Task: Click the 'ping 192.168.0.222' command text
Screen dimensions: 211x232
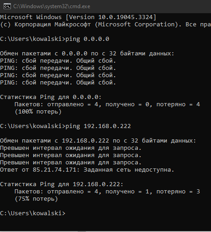Action: [98, 126]
